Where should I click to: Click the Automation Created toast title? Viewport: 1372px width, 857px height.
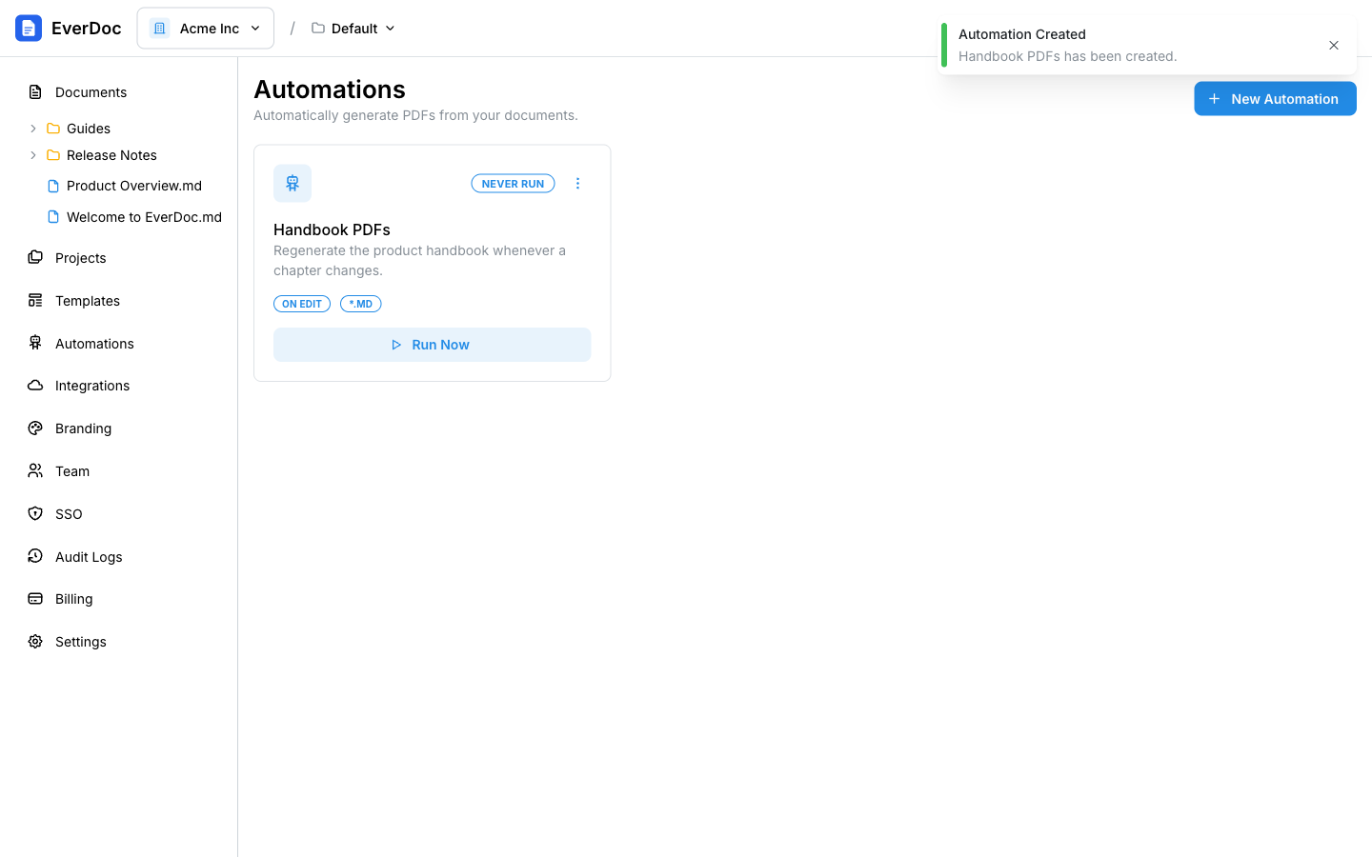[x=1022, y=34]
